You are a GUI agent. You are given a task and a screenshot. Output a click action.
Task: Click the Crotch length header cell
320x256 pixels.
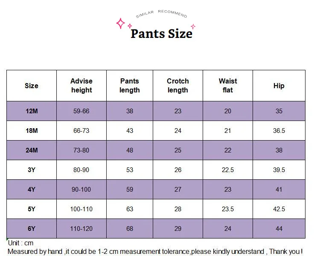click(178, 86)
